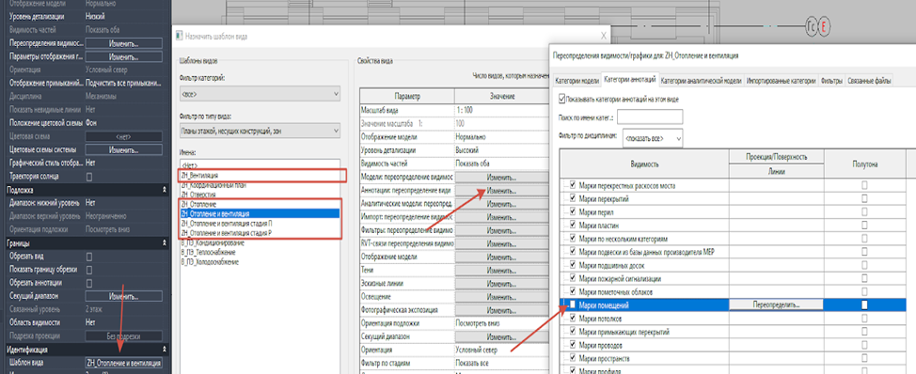Click the Поиск по имени категории field
Viewport: 916px width, 374px height.
coord(650,117)
